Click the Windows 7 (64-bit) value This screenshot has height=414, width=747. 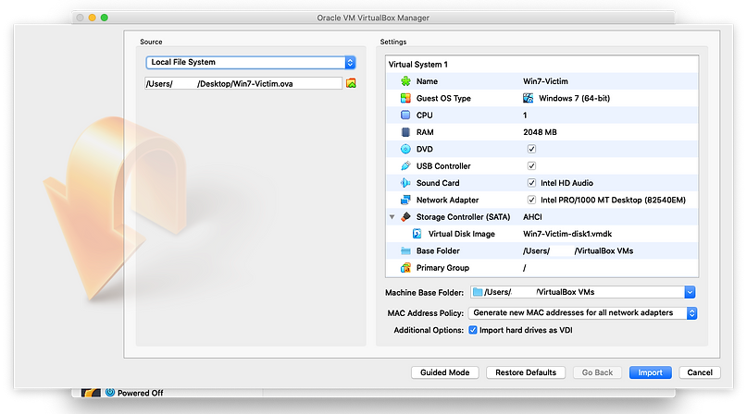pyautogui.click(x=574, y=98)
